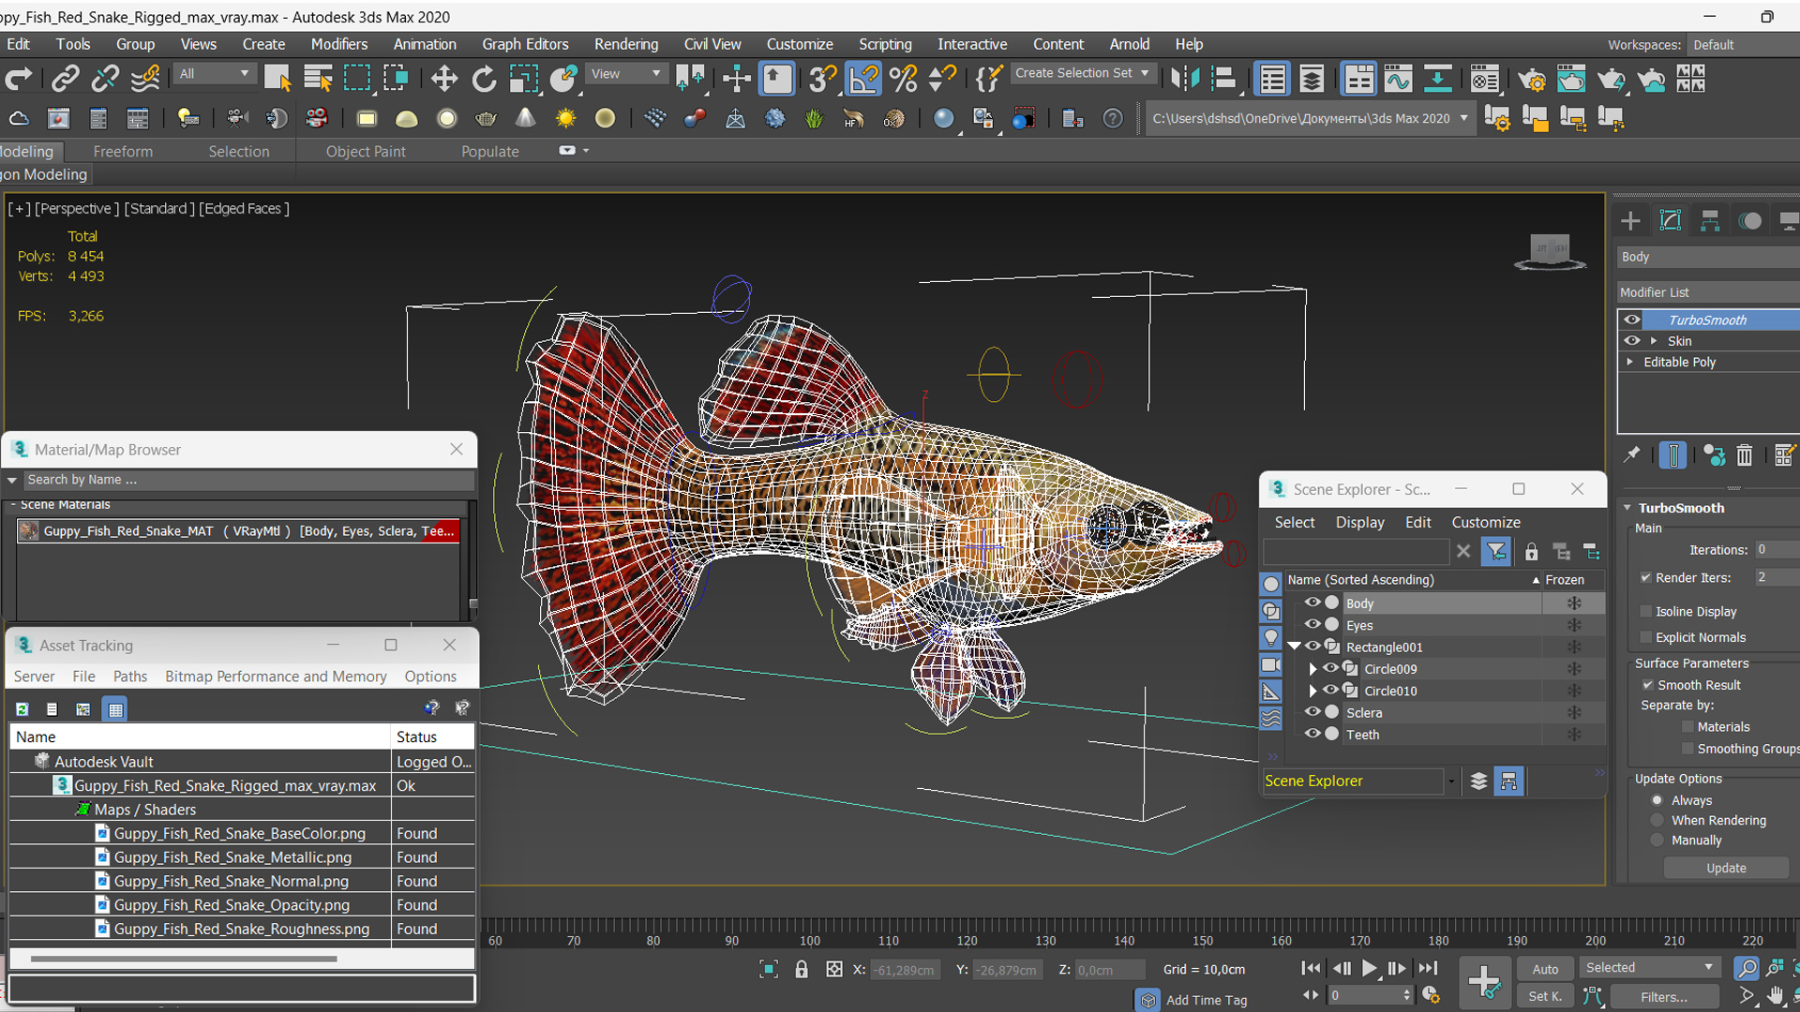
Task: Switch to the Freeform ribbon tab
Action: click(x=123, y=151)
